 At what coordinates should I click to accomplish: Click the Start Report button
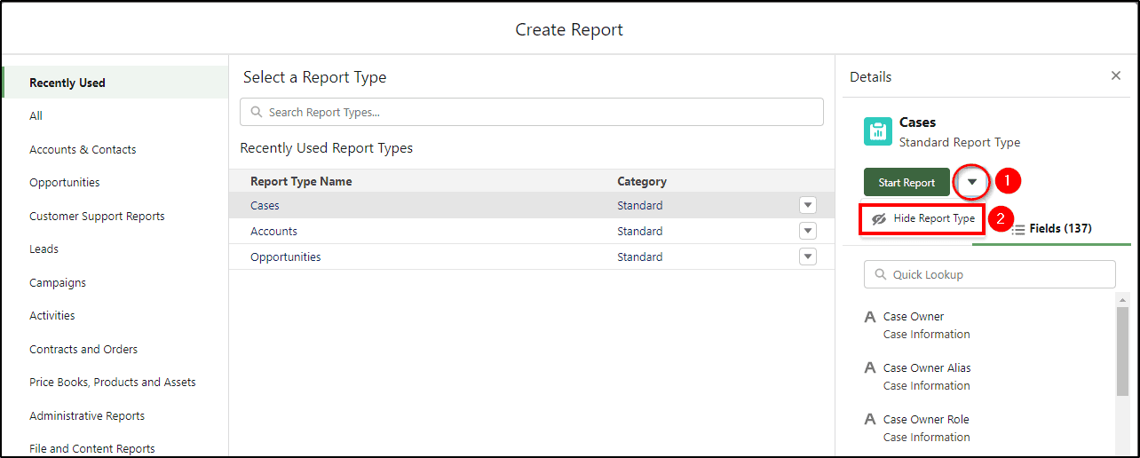pyautogui.click(x=906, y=182)
